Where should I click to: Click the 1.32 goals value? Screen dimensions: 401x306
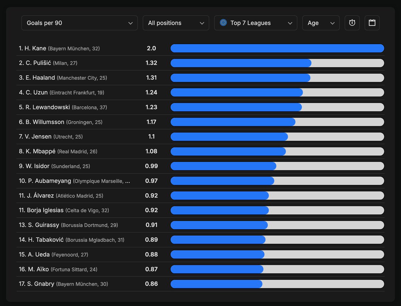point(151,63)
